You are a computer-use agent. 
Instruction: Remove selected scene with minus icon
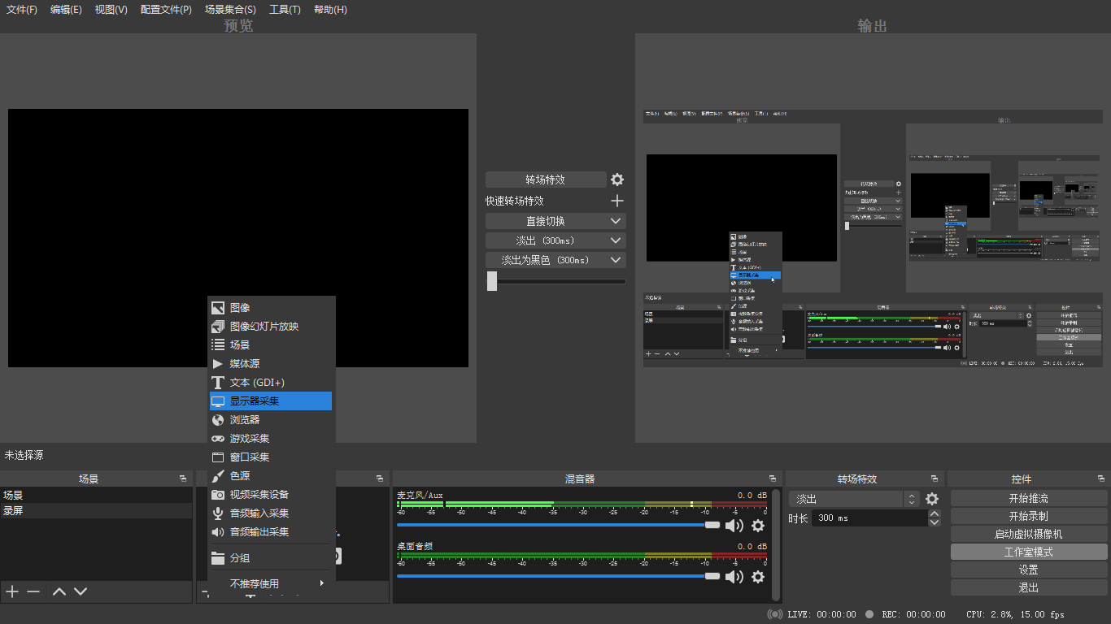33,591
